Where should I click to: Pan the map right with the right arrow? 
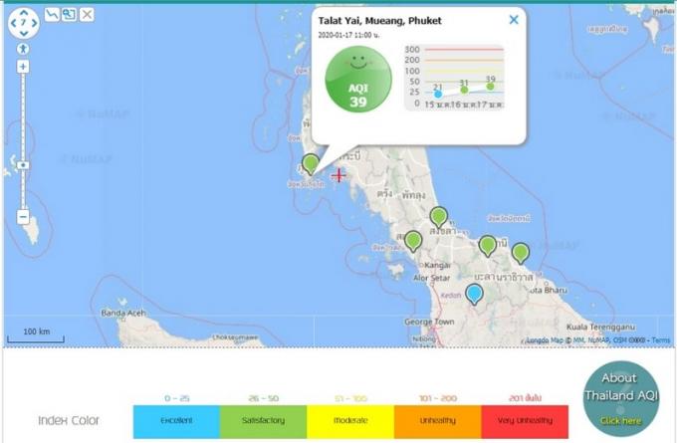pos(34,23)
